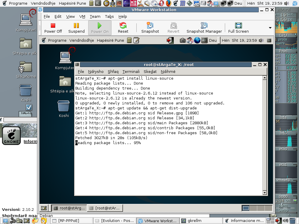This screenshot has width=299, height=224.
Task: Open the VMware VM menu
Action: point(82,17)
